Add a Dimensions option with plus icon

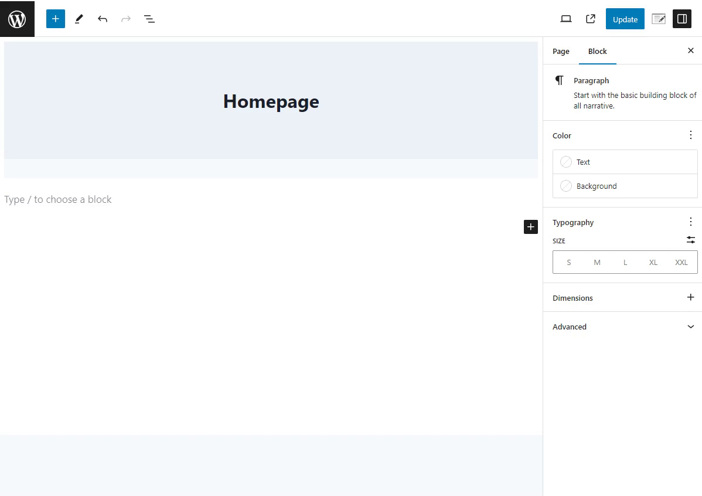(x=691, y=297)
